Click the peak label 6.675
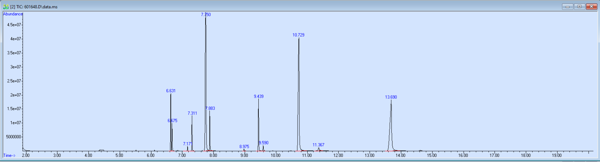600x162 pixels. pyautogui.click(x=173, y=121)
